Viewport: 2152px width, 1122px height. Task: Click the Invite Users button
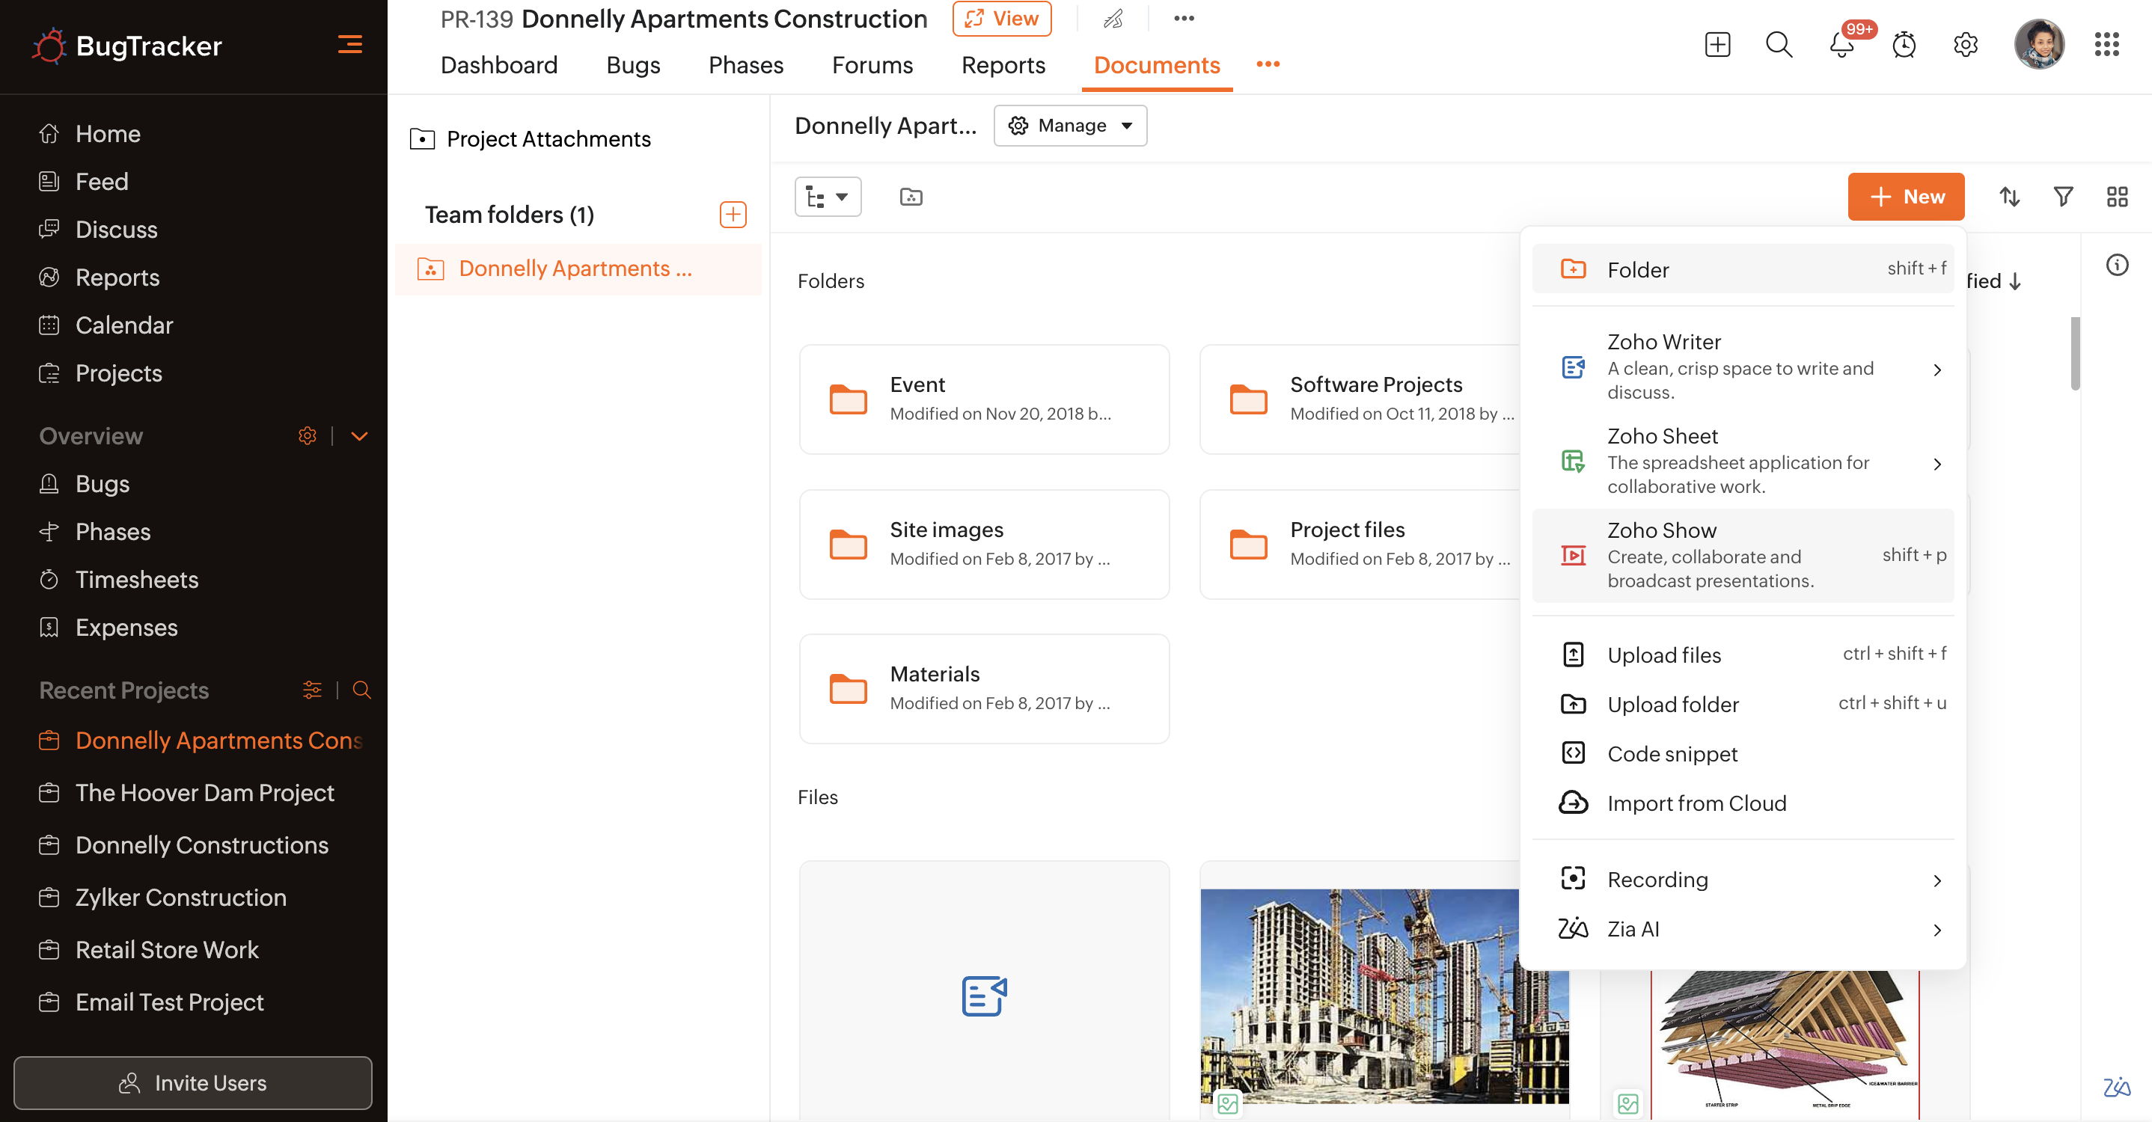click(192, 1083)
